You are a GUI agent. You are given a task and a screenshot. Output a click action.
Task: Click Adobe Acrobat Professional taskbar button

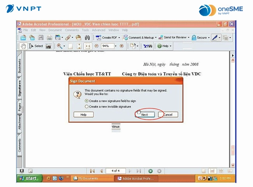pyautogui.click(x=136, y=178)
